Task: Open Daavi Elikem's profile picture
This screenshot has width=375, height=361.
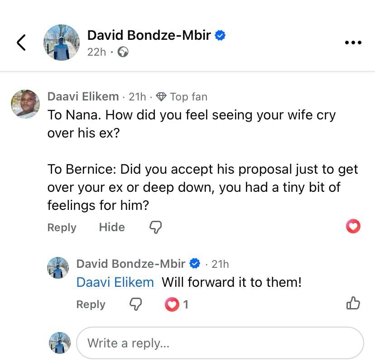Action: pyautogui.click(x=25, y=104)
